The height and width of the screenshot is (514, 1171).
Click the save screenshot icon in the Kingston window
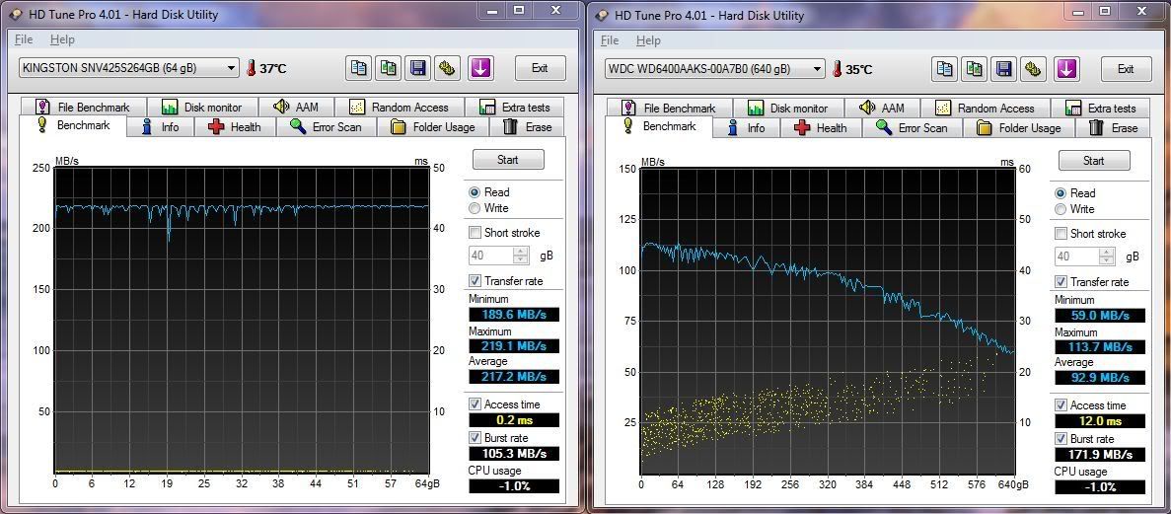tap(418, 68)
